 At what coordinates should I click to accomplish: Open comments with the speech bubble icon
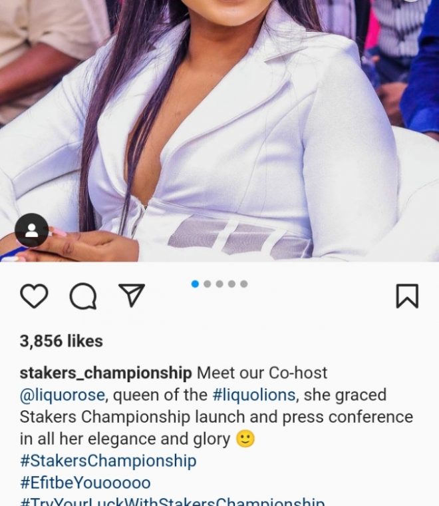[x=83, y=296]
